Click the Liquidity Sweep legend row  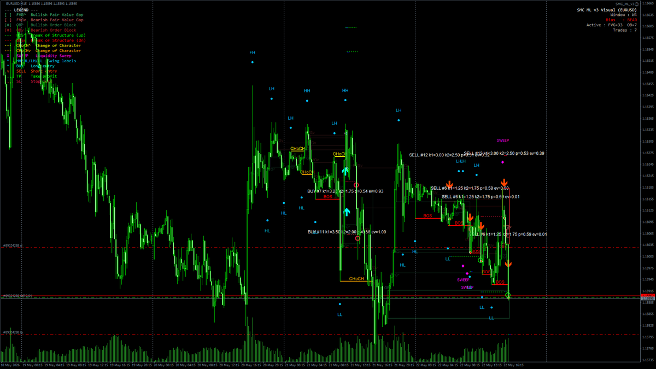[x=38, y=56]
